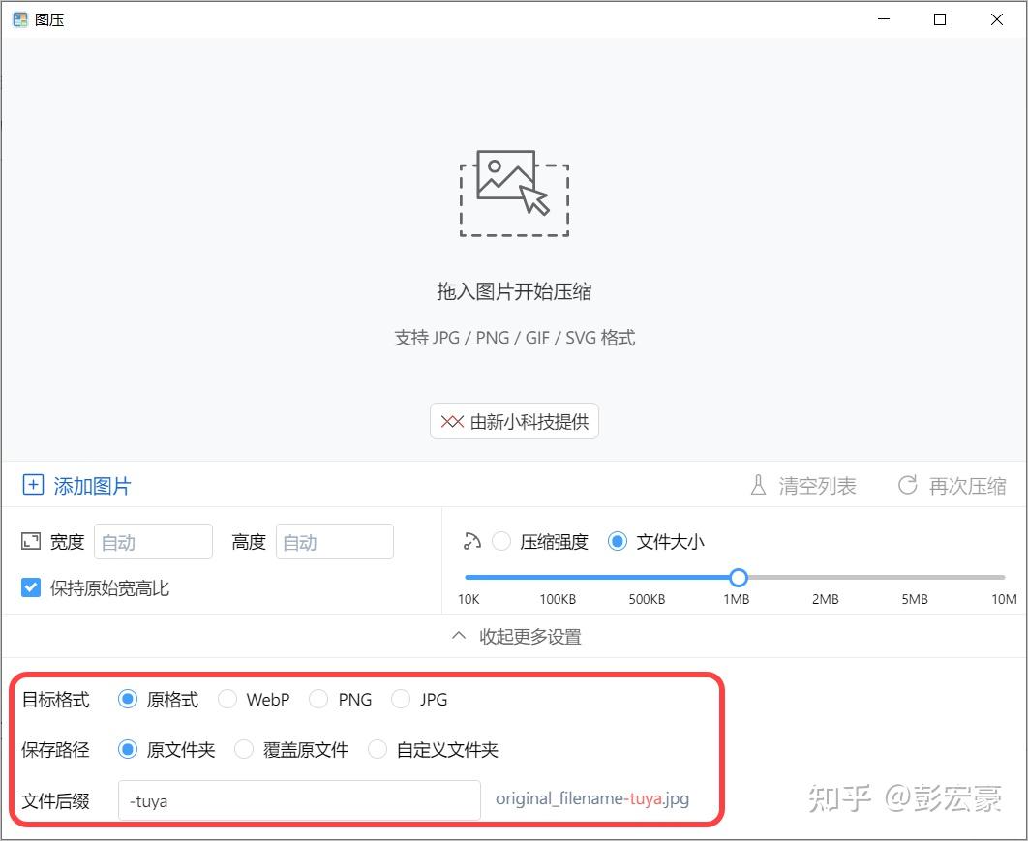Image resolution: width=1028 pixels, height=841 pixels.
Task: Click the -tuya file suffix input field
Action: point(298,800)
